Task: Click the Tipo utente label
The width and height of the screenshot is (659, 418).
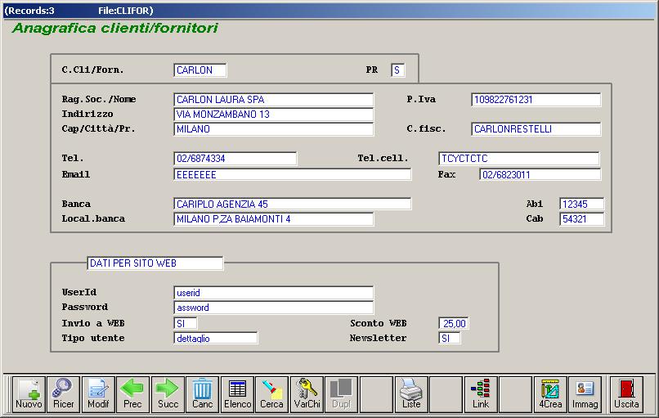Action: point(93,338)
